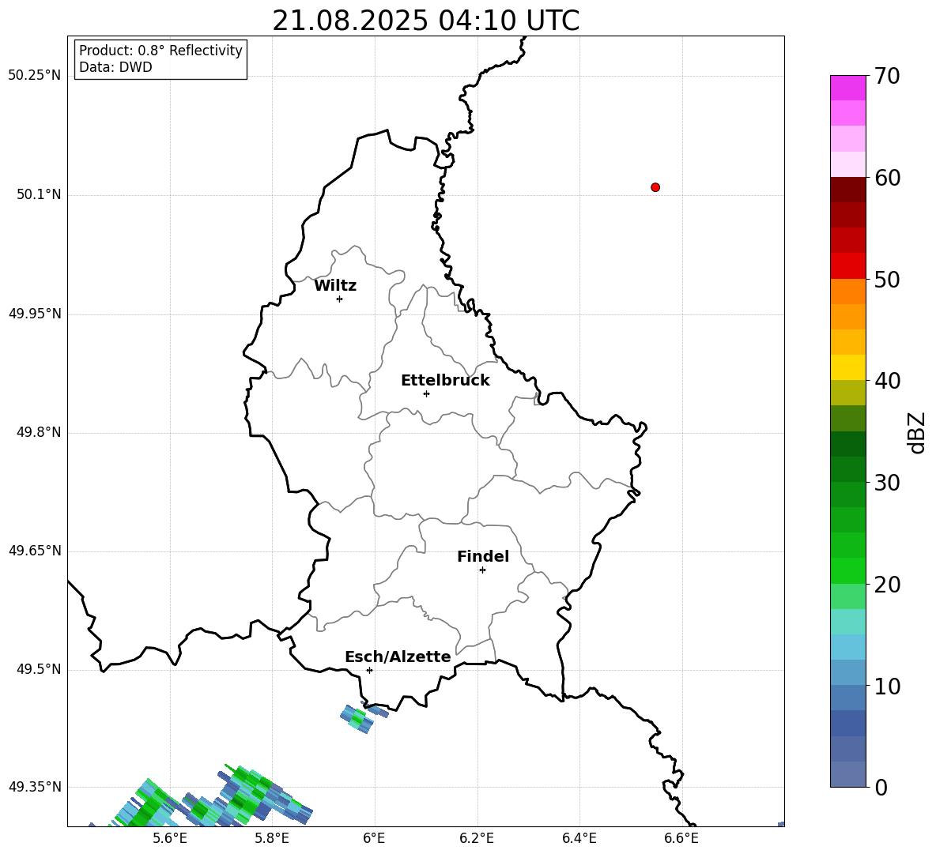This screenshot has width=936, height=854.
Task: Click the Findel cross marker
Action: (x=482, y=570)
